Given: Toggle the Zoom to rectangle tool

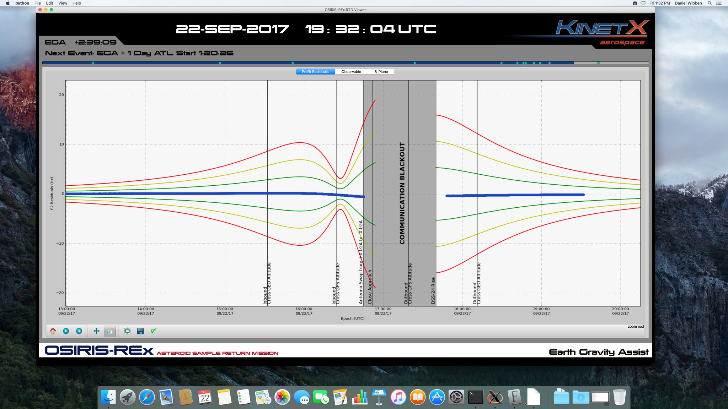Looking at the screenshot, I should pos(110,331).
